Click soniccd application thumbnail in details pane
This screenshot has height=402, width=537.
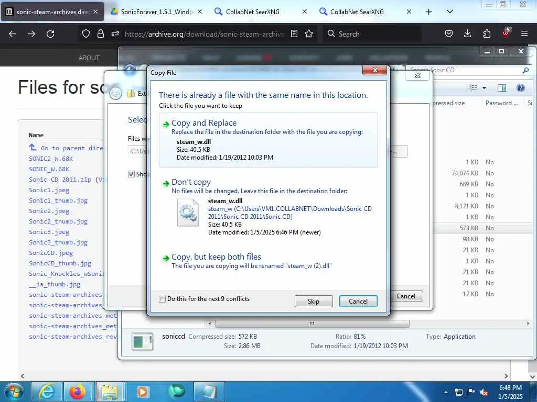[x=143, y=341]
